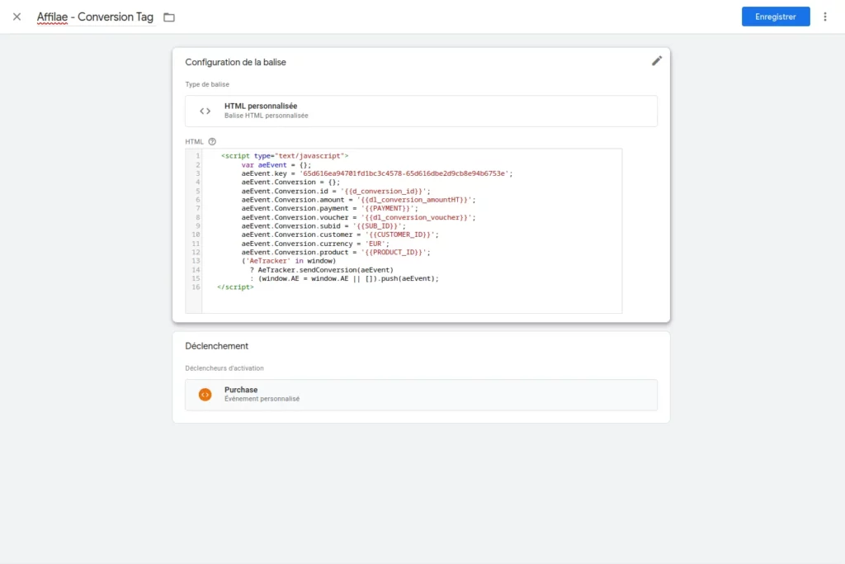Click the AeTracker.sendConversion code line

point(325,269)
